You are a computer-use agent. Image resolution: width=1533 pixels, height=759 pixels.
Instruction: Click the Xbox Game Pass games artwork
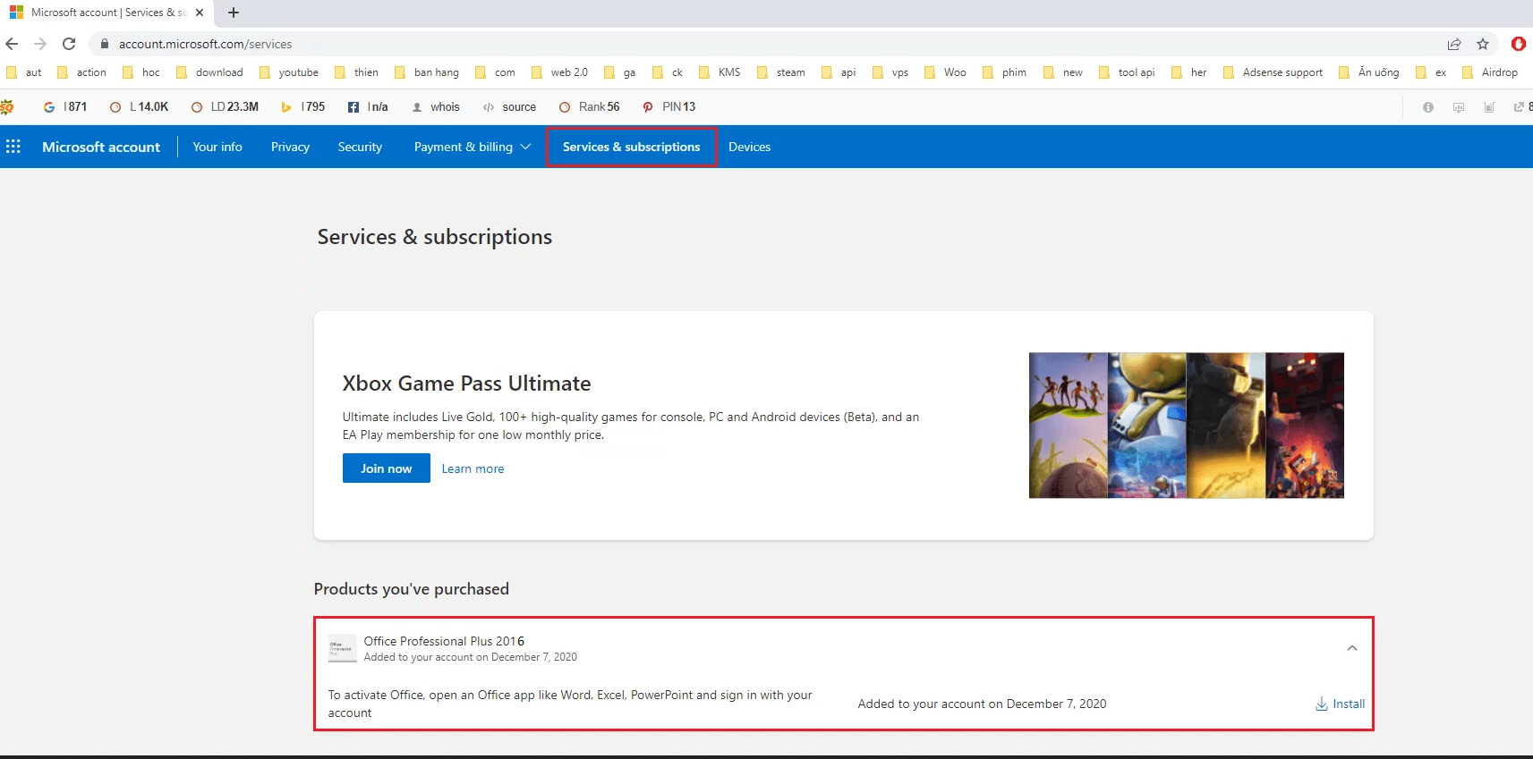click(1187, 426)
